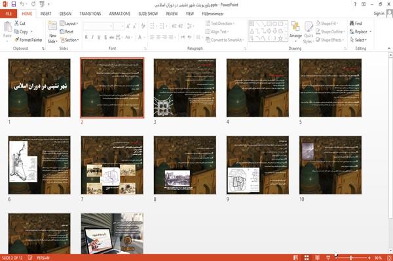Click the zoom in plus button
The height and width of the screenshot is (261, 393).
coord(369,258)
